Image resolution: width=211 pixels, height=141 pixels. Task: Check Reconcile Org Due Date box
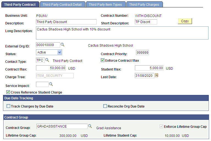[105, 106]
